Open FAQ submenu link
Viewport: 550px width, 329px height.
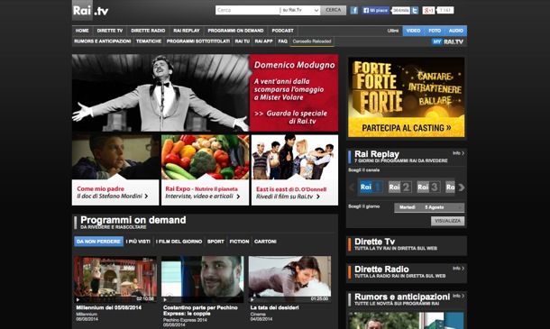[283, 41]
